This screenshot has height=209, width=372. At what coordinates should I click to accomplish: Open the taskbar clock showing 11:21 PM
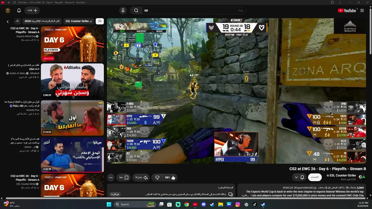(363, 204)
